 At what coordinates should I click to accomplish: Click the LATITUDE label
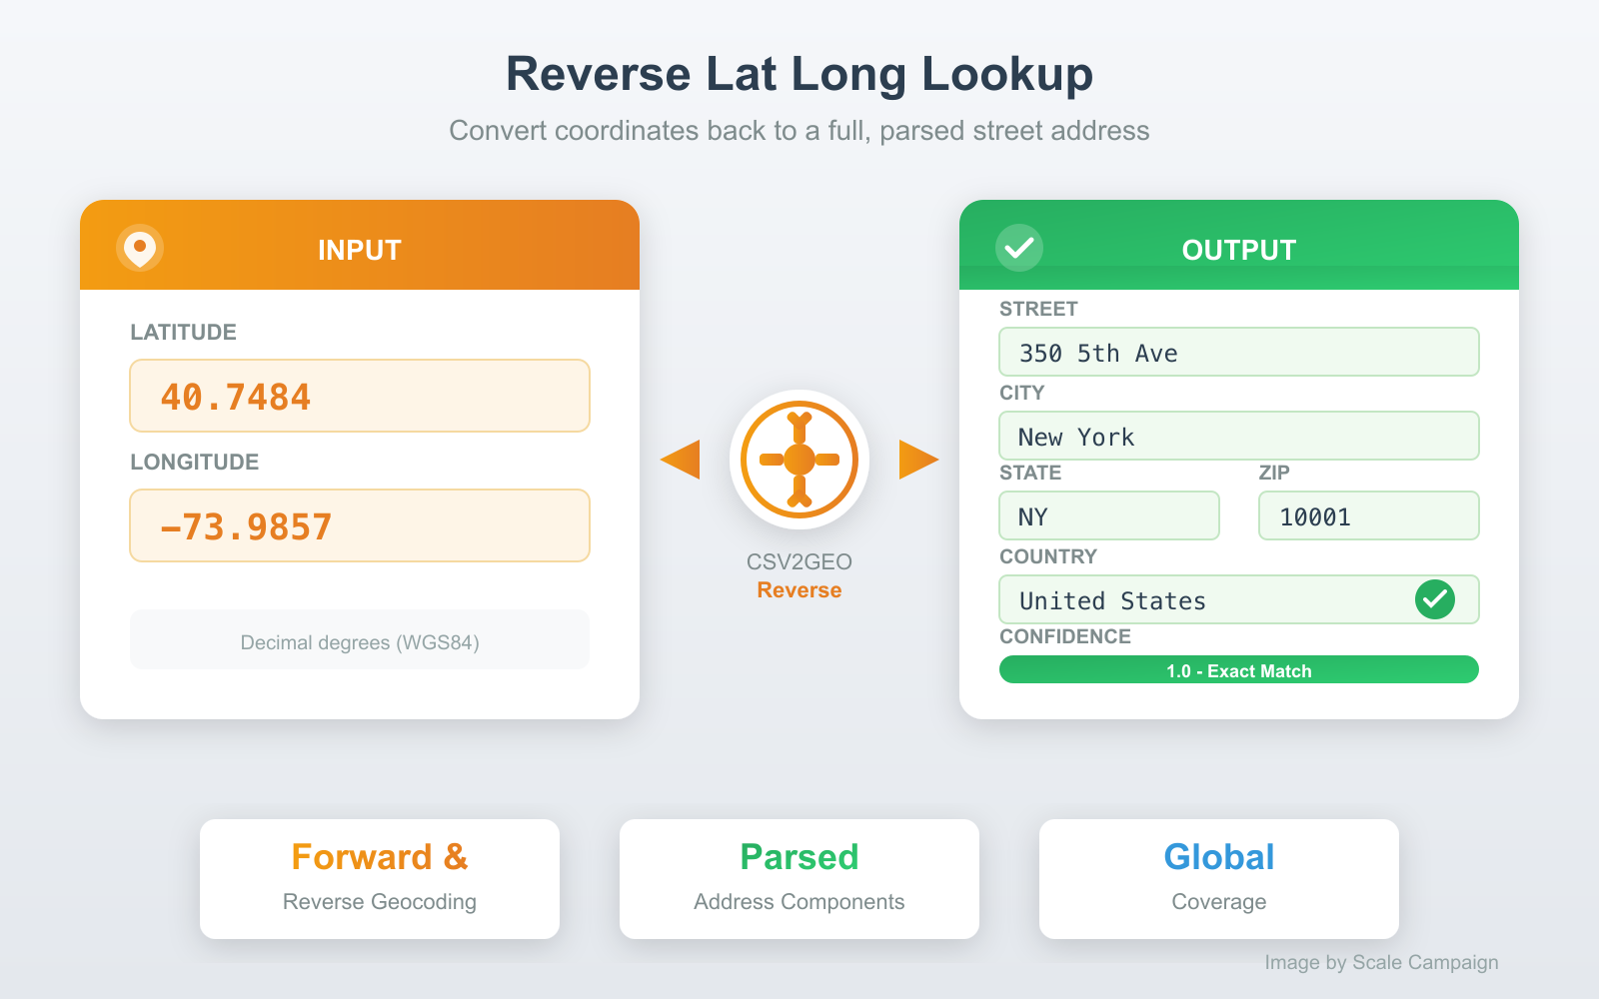(183, 332)
